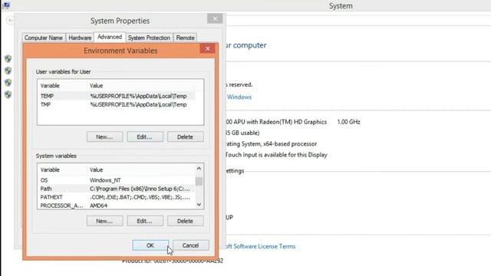Image resolution: width=491 pixels, height=276 pixels.
Task: Click System window title bar icon
Action: tap(6, 5)
